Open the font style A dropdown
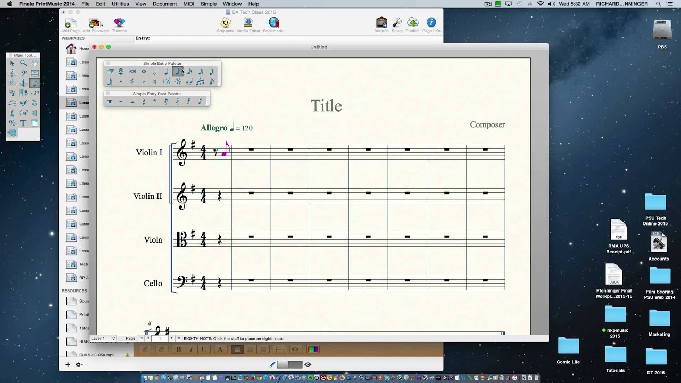681x383 pixels. (220, 349)
